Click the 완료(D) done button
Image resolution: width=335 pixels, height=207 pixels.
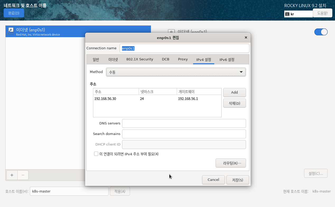pos(14,13)
